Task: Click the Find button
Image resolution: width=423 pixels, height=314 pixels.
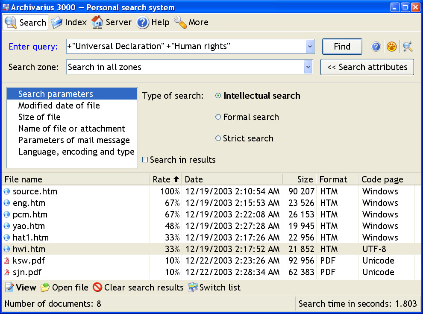Action: [x=342, y=47]
